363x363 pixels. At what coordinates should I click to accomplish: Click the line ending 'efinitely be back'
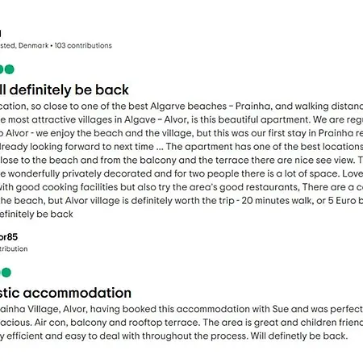36,214
